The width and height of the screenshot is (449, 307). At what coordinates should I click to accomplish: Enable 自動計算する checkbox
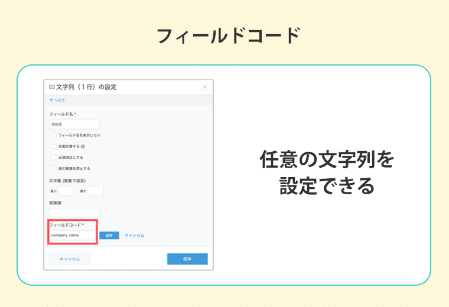tap(54, 146)
